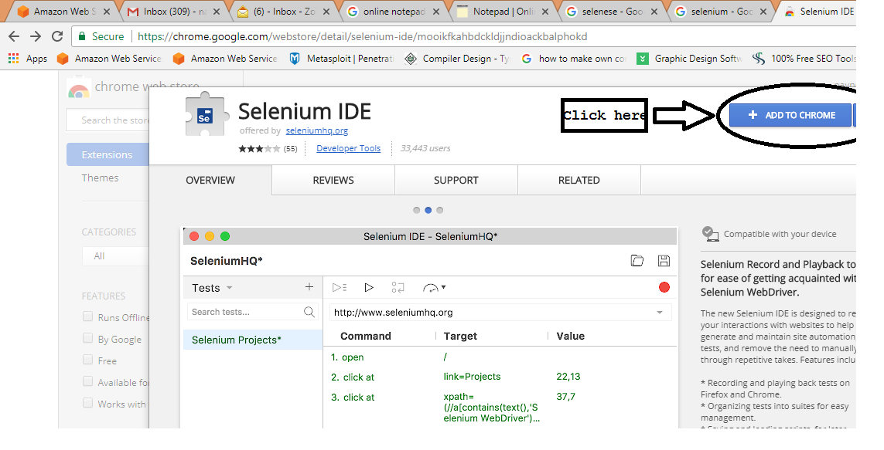884x450 pixels.
Task: Open the Apps bookmarks grid icon
Action: [x=13, y=58]
